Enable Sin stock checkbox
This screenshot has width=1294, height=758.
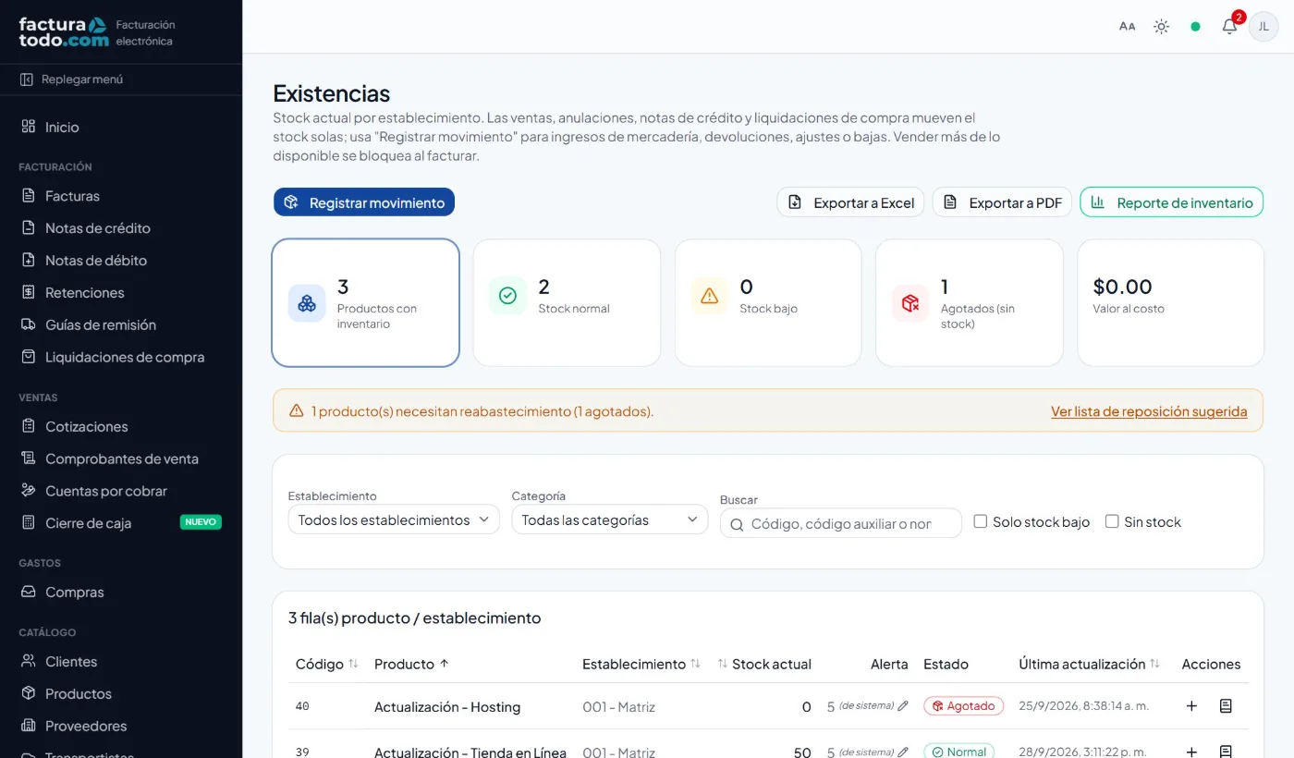1112,521
